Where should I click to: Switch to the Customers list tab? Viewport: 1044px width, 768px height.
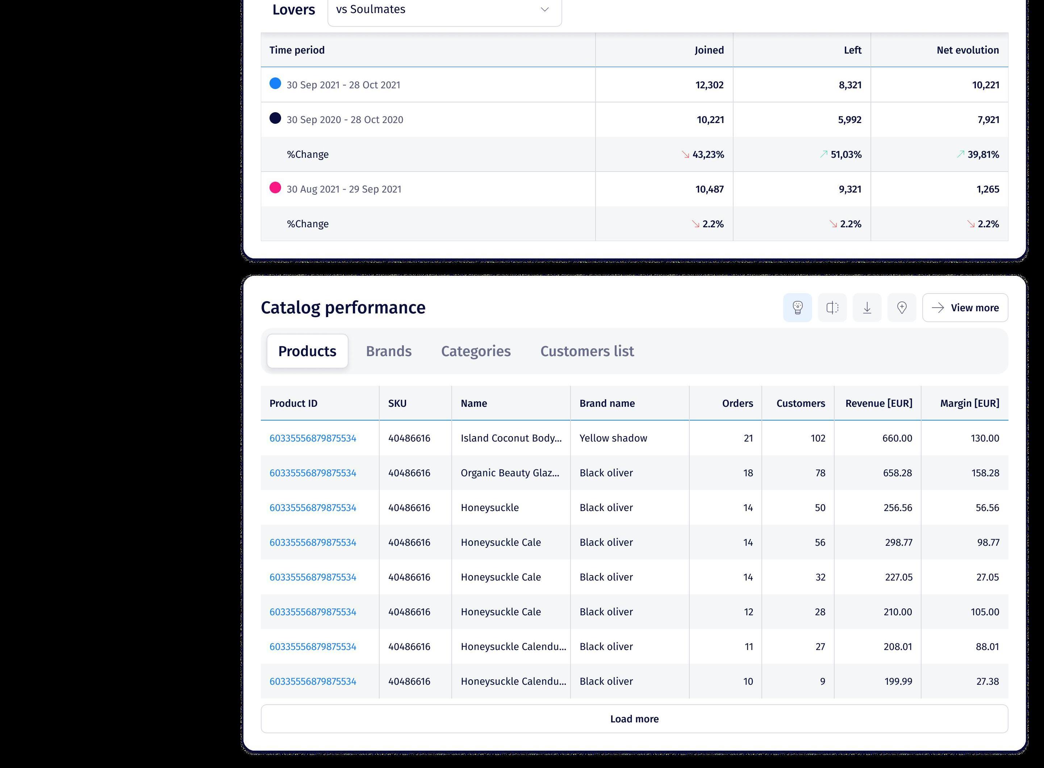[x=587, y=351]
